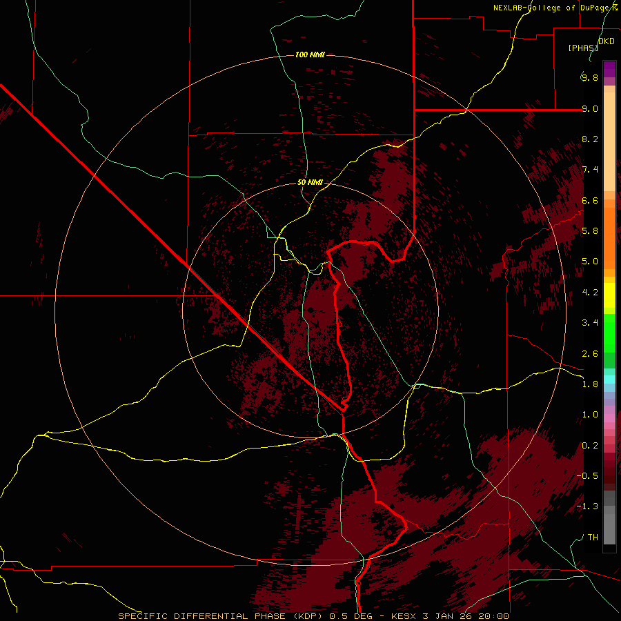
Task: Select the 9.8 value on the color scale
Action: 590,77
